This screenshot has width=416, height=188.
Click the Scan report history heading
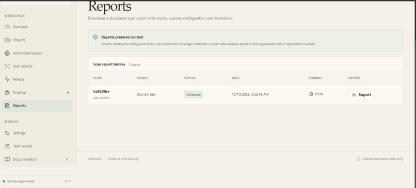109,64
